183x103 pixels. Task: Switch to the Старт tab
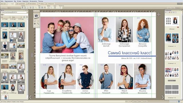tap(4, 4)
